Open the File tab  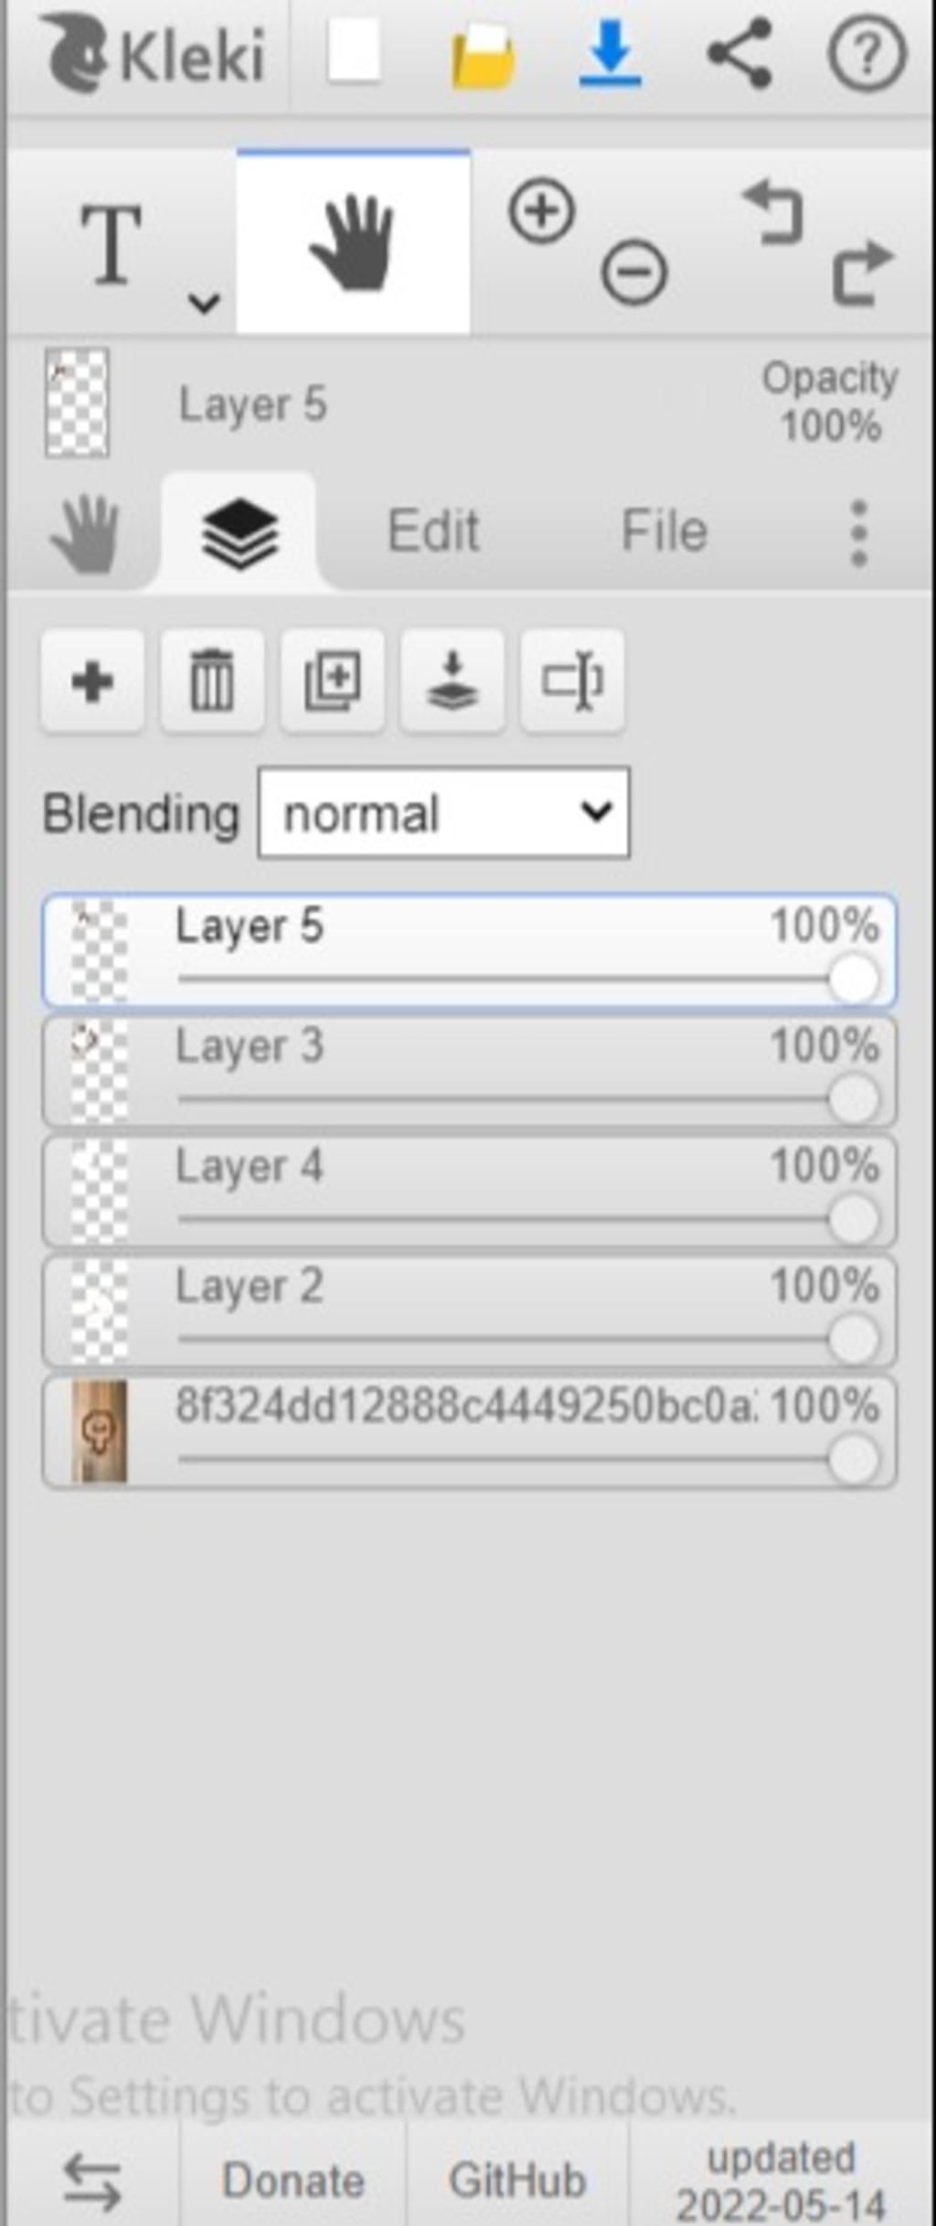[665, 530]
